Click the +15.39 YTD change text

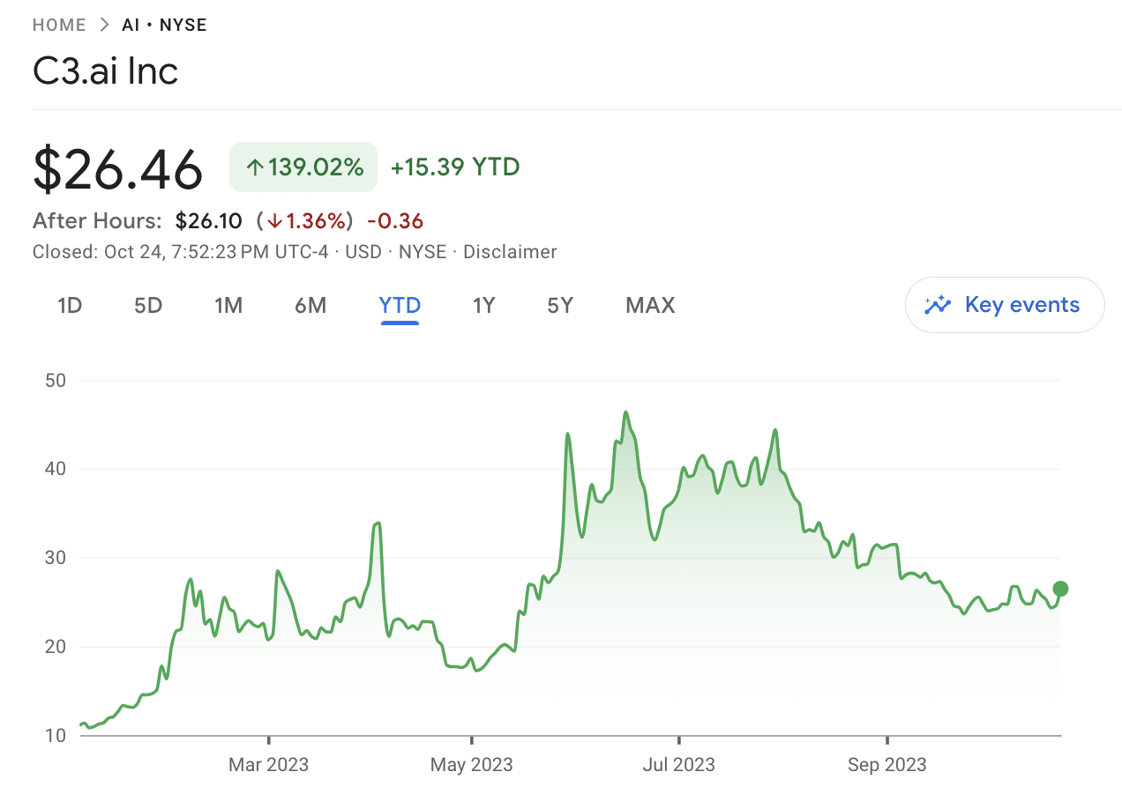(x=455, y=167)
